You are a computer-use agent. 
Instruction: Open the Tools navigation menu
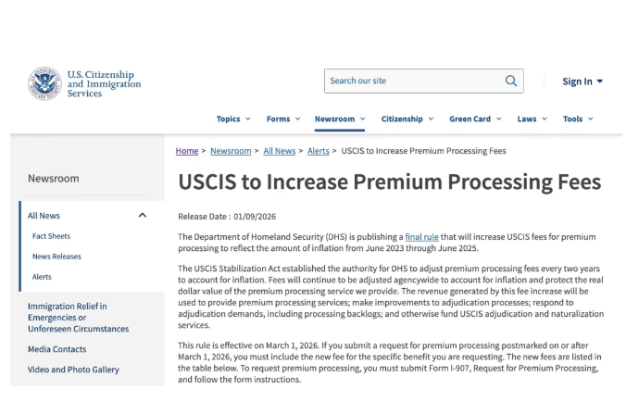(x=578, y=119)
